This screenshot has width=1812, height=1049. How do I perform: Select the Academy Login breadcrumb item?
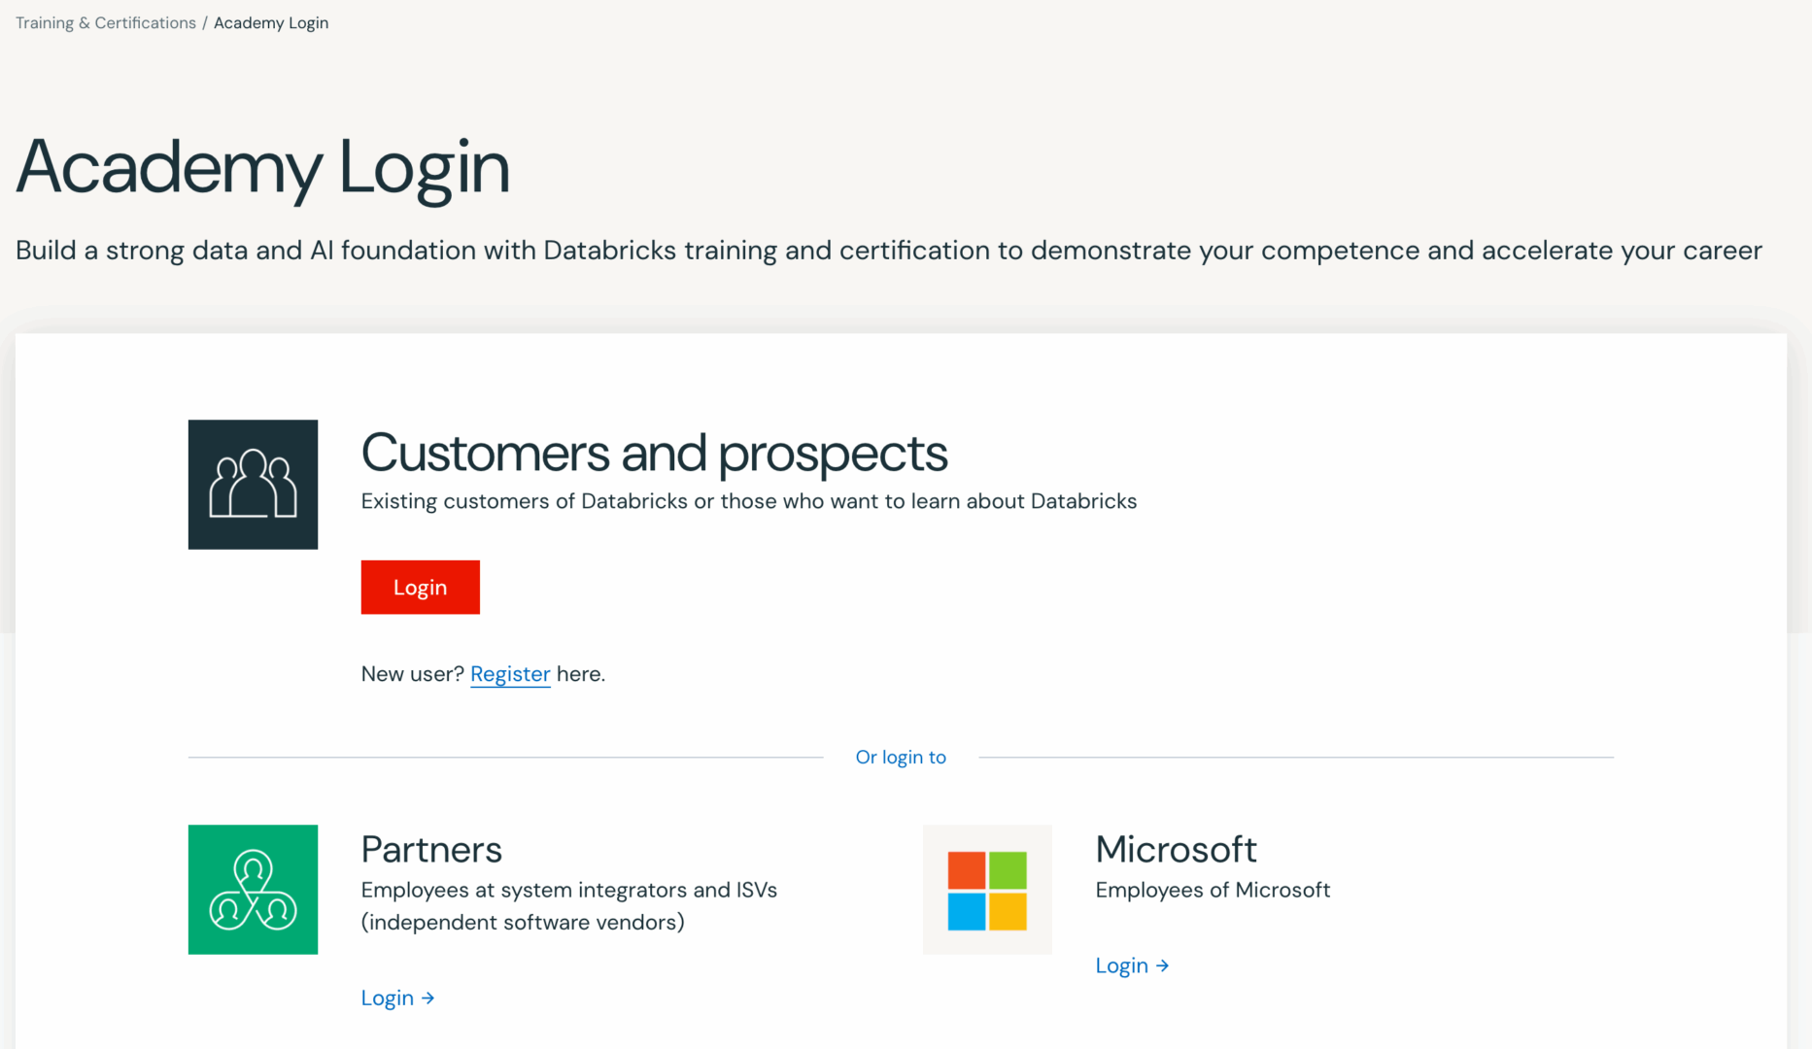(x=271, y=22)
